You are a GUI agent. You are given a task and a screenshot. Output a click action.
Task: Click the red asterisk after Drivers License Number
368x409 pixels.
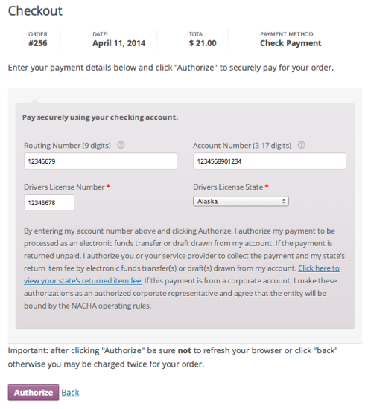[x=108, y=187]
